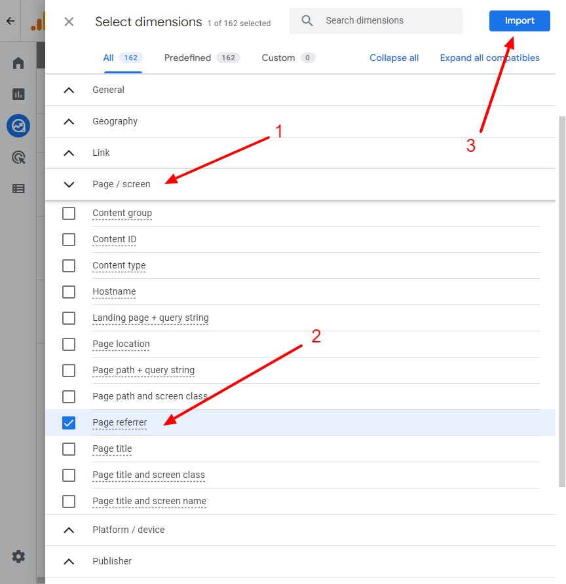Click the back arrow at top left
This screenshot has height=584, width=566.
click(10, 21)
